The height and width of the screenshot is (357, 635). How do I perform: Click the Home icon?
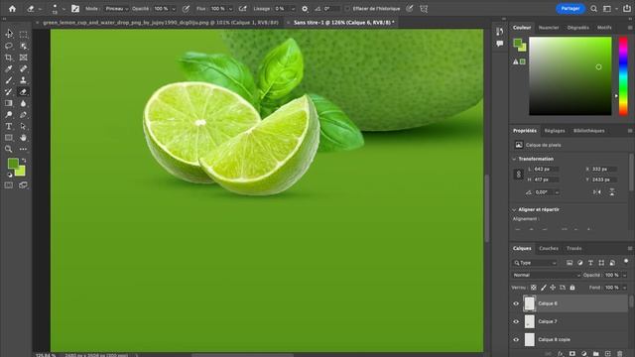[12, 9]
